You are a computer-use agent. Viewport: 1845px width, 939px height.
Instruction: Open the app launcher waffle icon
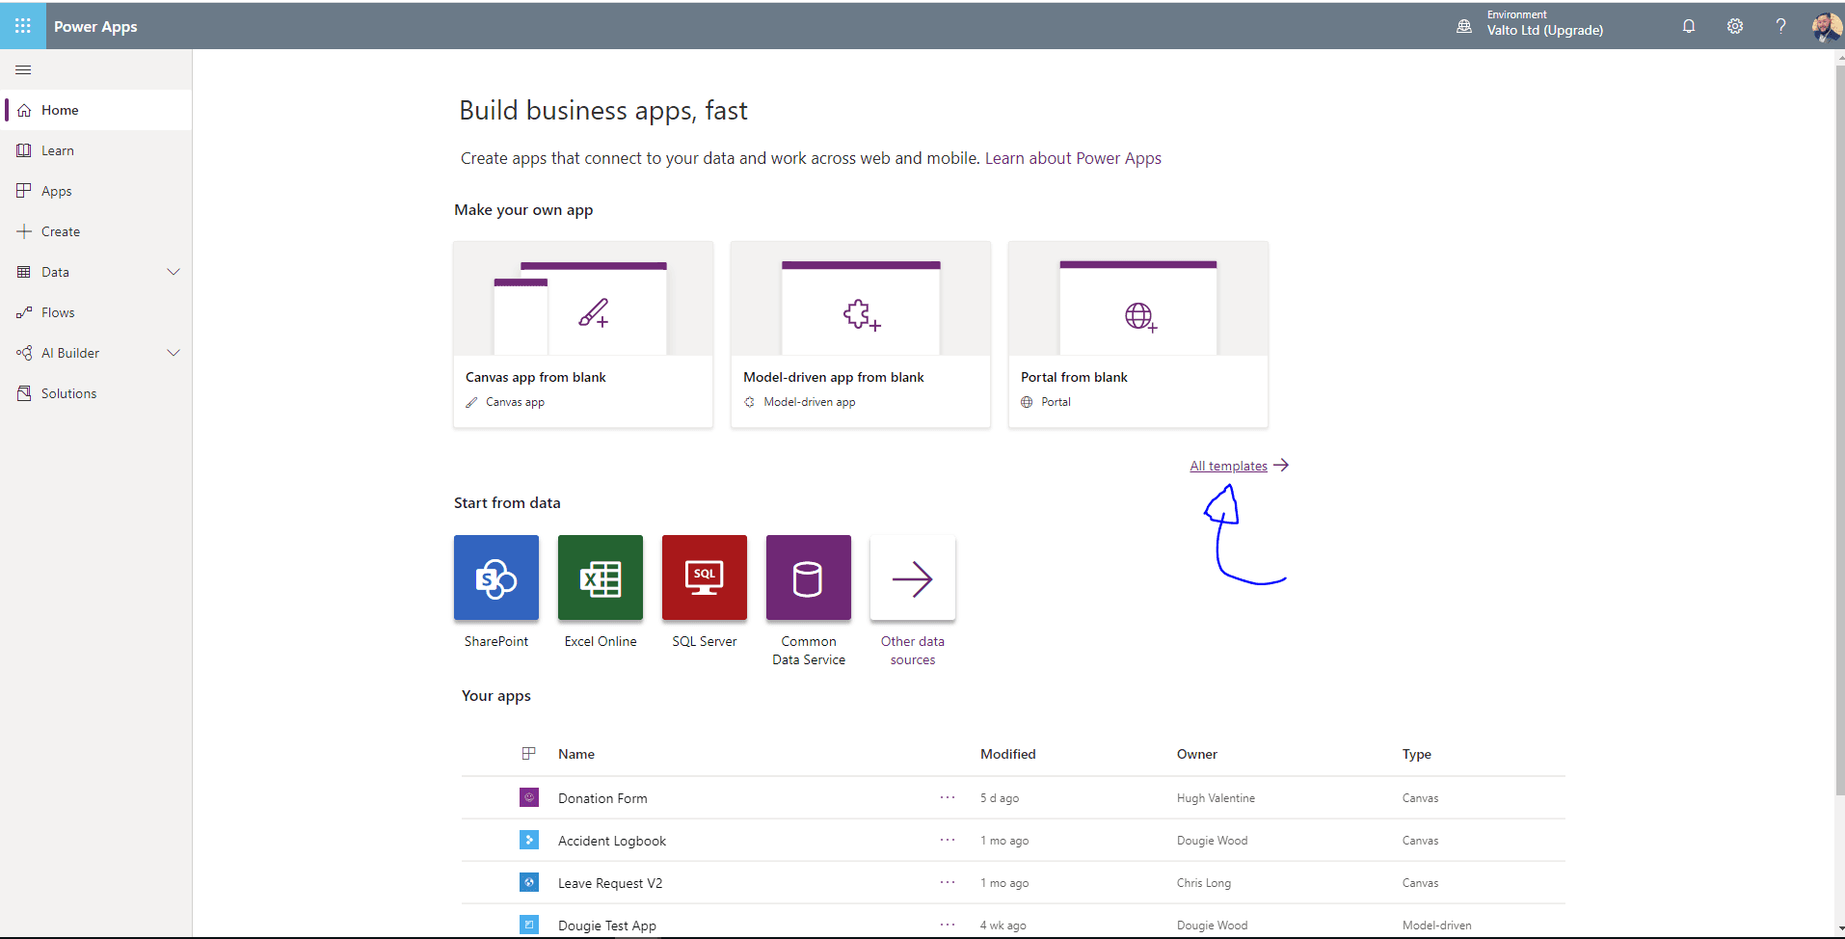[23, 26]
